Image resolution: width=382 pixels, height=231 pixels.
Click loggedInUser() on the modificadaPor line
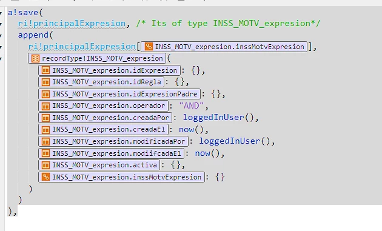[x=235, y=141]
